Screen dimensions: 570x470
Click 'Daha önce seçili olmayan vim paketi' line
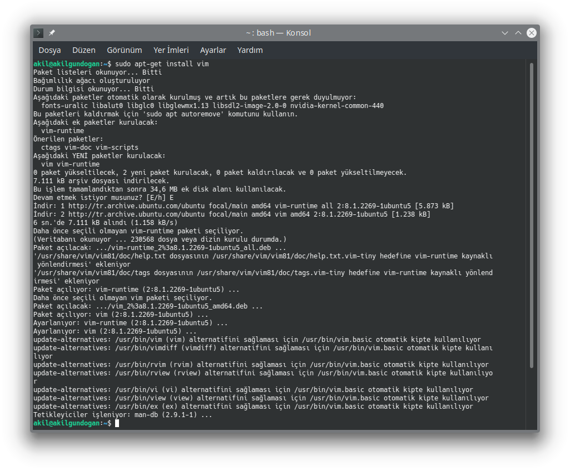[123, 298]
